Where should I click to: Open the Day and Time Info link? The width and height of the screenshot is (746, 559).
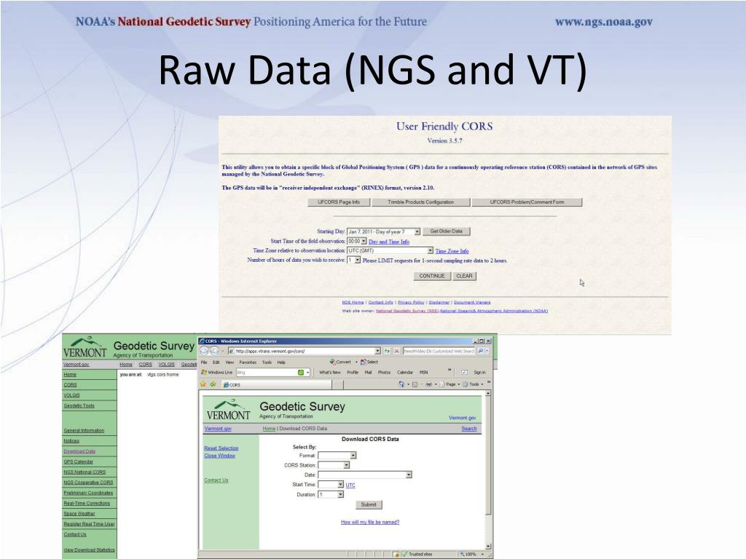coord(389,242)
